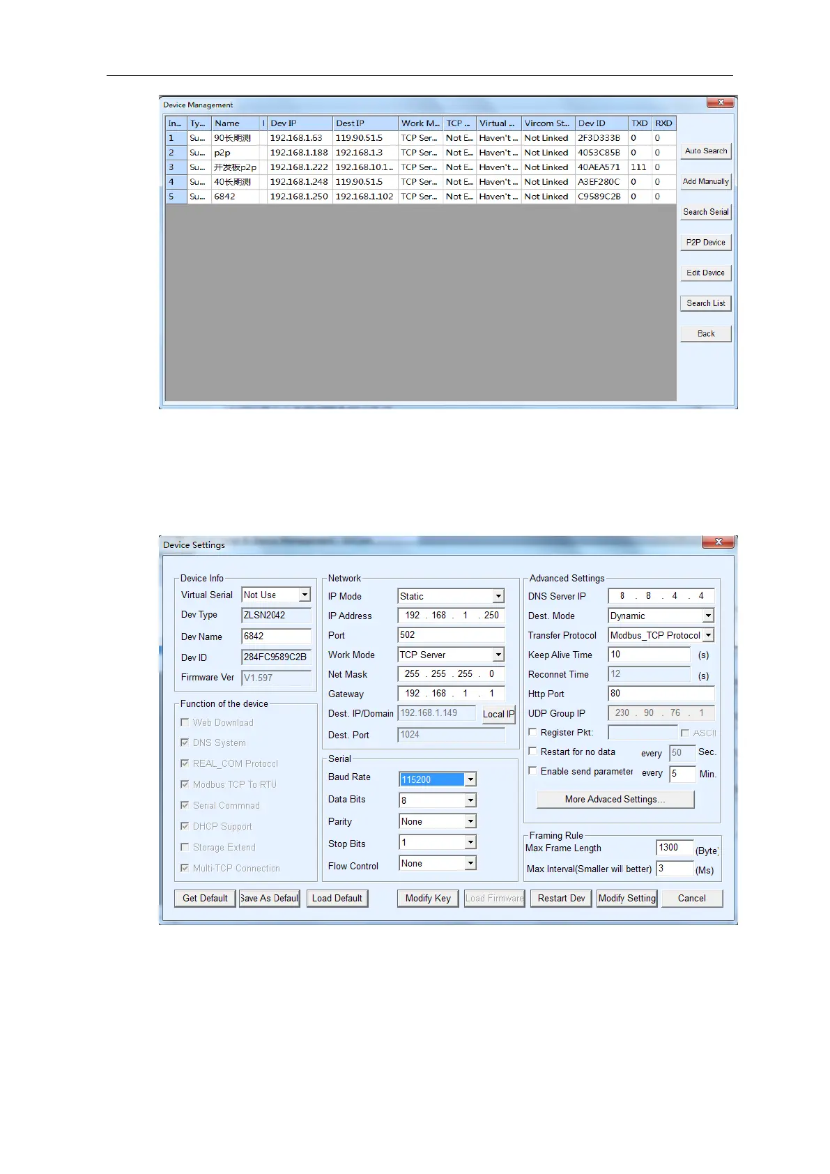The height and width of the screenshot is (1174, 830).
Task: Open the Stop Bits dropdown
Action: [470, 842]
